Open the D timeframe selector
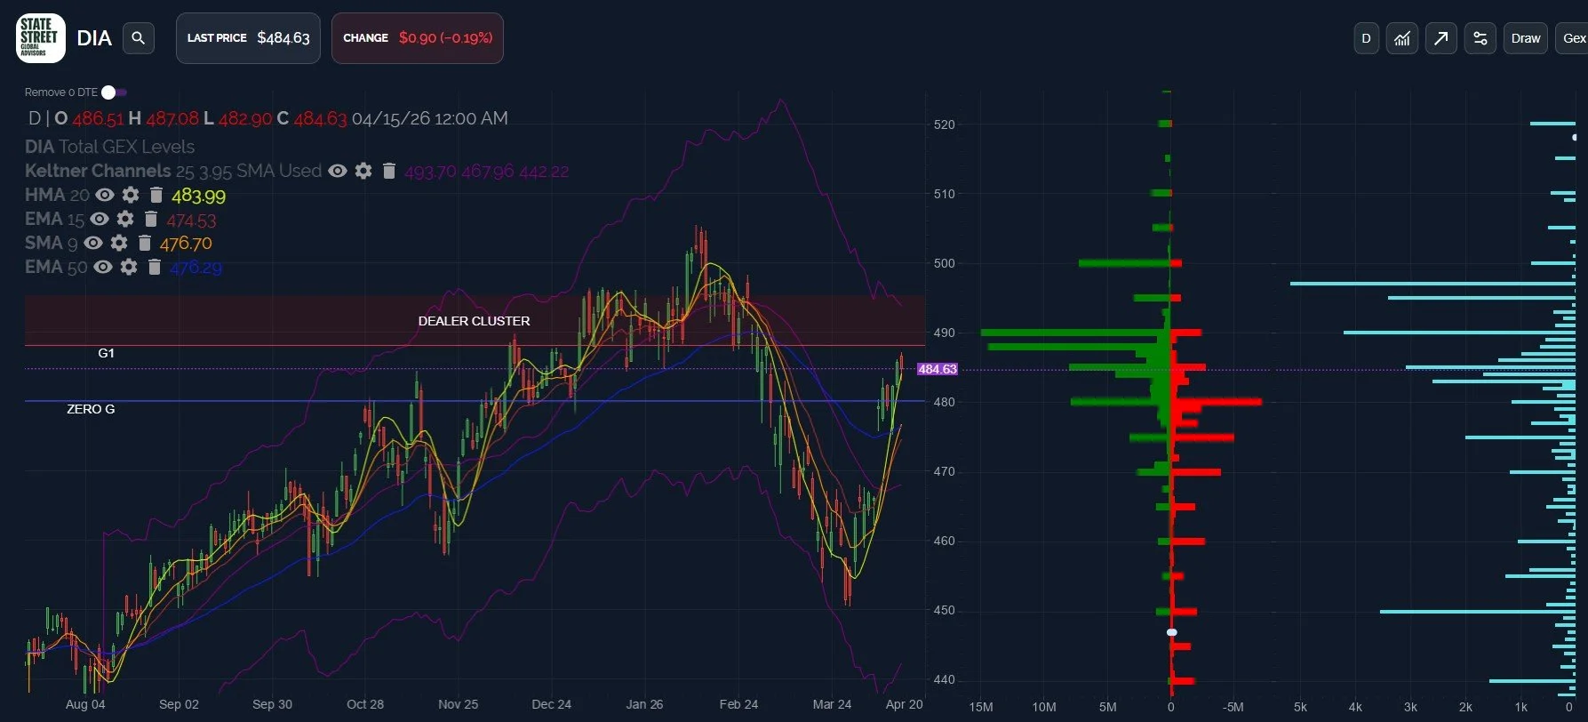1588x722 pixels. (x=1366, y=38)
